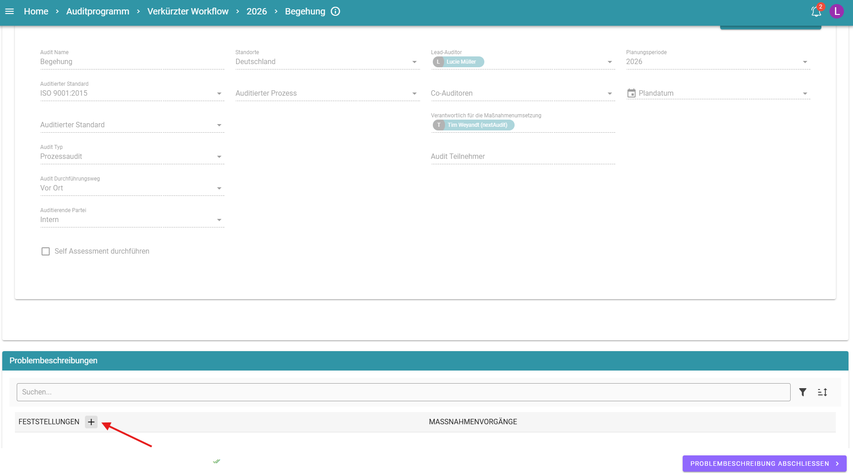Viewport: 853px width, 473px height.
Task: Click the Problembeschreibungen section header
Action: point(425,361)
